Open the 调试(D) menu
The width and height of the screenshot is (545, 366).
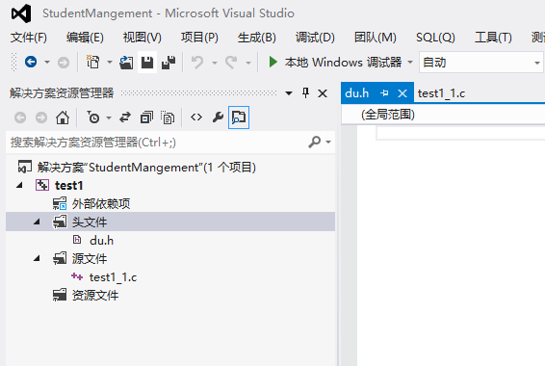click(x=315, y=38)
